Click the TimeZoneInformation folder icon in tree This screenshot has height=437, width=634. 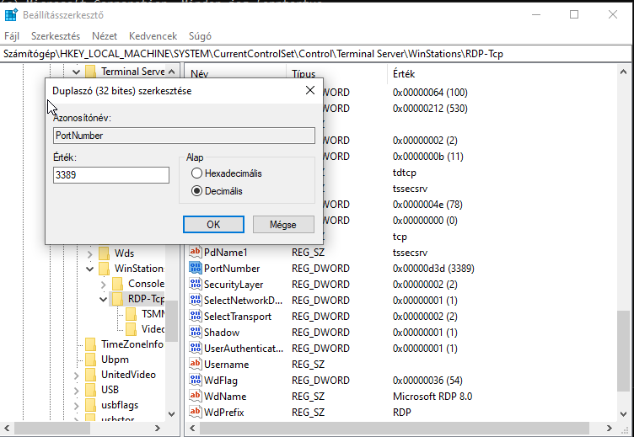(90, 344)
